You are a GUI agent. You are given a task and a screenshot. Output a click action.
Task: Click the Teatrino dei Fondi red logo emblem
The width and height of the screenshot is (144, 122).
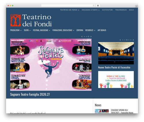(16, 20)
